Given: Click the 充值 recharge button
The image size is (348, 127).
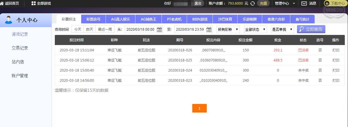Looking at the screenshot, I should pyautogui.click(x=263, y=3).
